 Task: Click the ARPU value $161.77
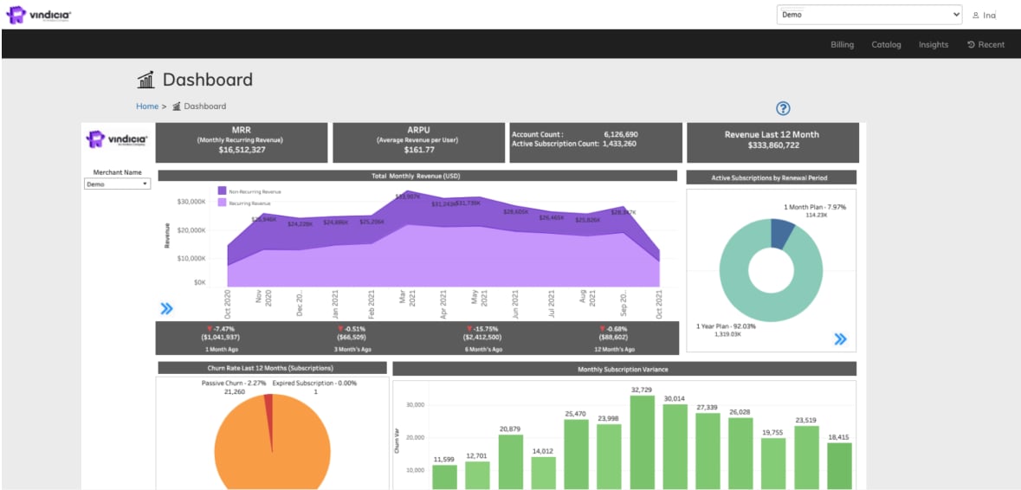(x=418, y=150)
